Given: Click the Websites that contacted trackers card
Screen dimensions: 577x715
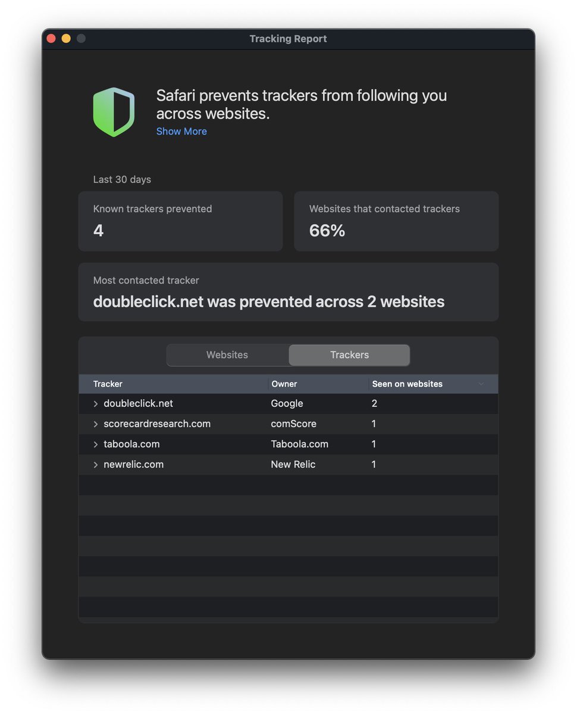Looking at the screenshot, I should [x=396, y=221].
